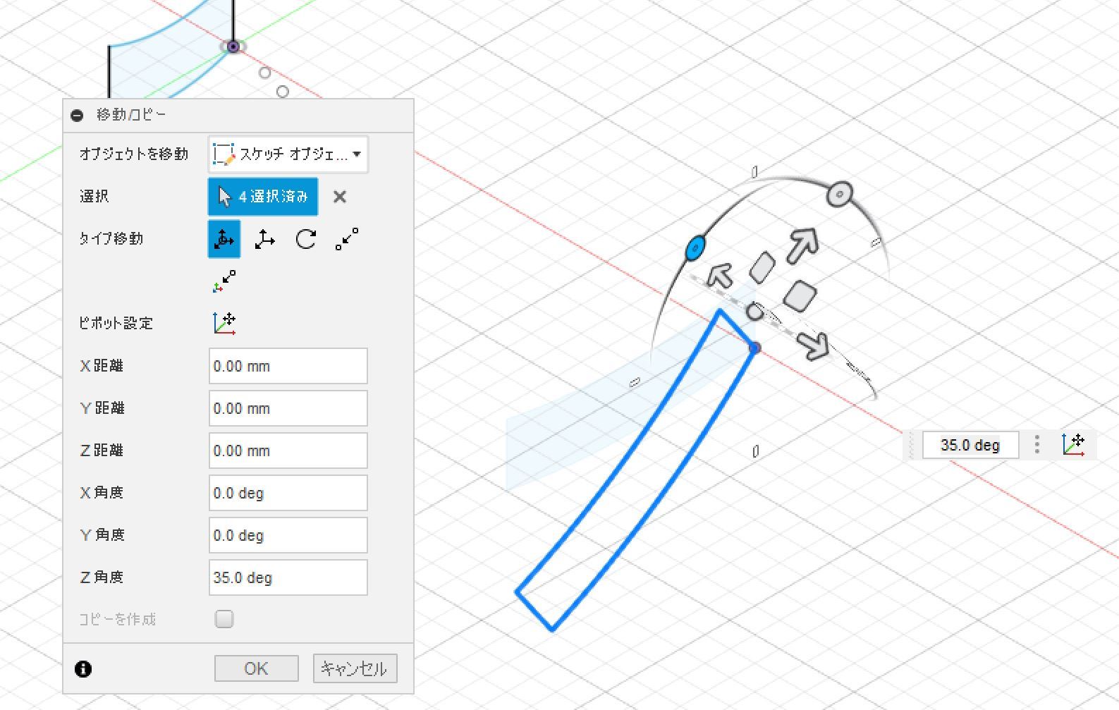Enable the コピーを作成 checkbox
The image size is (1119, 710).
tap(224, 619)
